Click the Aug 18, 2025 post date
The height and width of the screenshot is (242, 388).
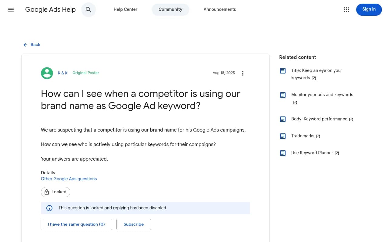[224, 73]
